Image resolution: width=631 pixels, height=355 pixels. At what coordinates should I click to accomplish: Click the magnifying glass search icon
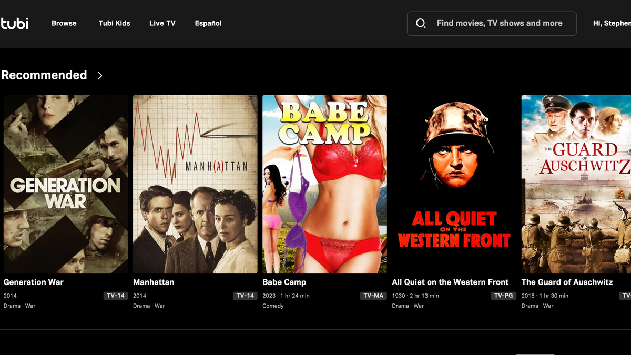(421, 23)
